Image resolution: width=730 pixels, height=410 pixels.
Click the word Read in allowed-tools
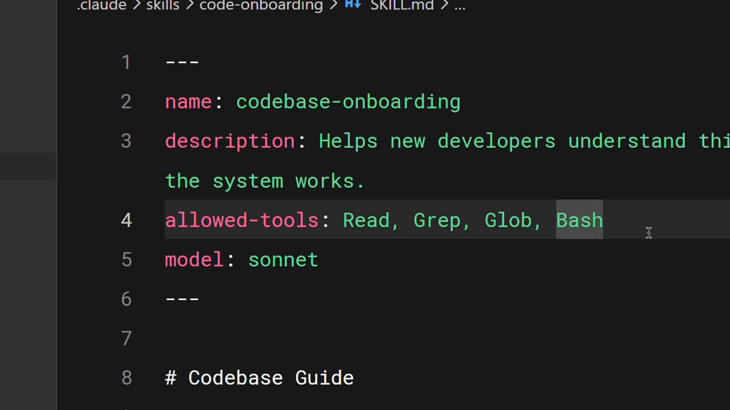click(366, 220)
